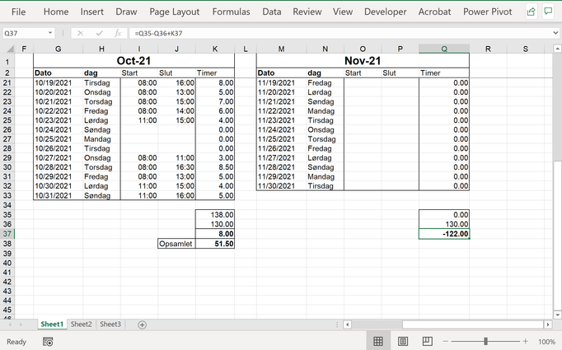Open the Comments icon
The image size is (562, 350).
[548, 12]
